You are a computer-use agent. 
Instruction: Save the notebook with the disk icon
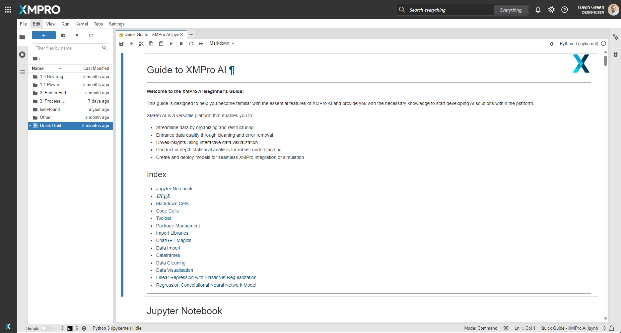pyautogui.click(x=121, y=44)
